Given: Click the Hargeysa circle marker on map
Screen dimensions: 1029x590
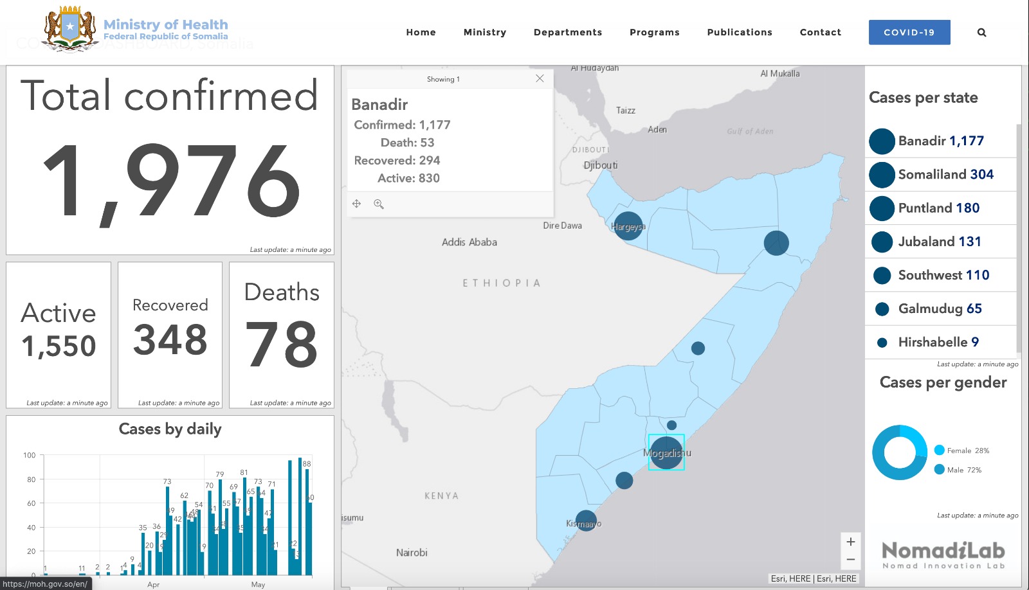Looking at the screenshot, I should click(628, 226).
